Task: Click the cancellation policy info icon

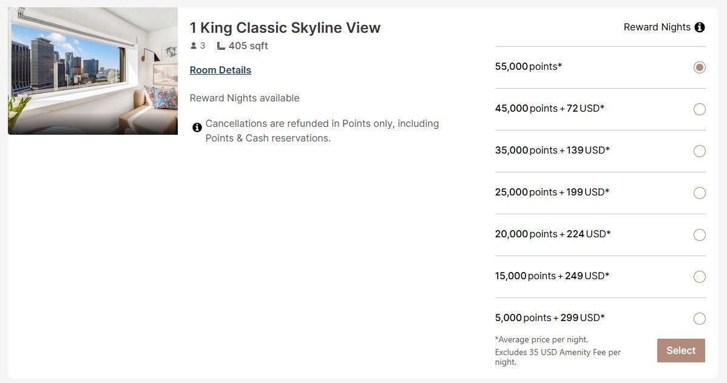Action: coord(197,127)
